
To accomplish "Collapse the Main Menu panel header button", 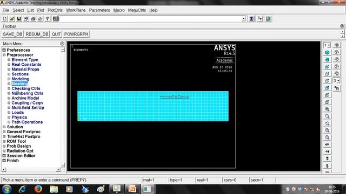I will [x=62, y=44].
